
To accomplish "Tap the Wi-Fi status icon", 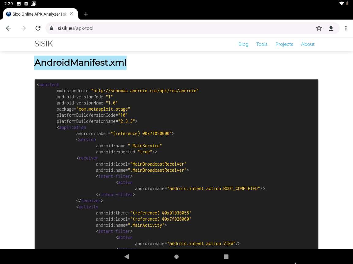I will click(x=341, y=4).
